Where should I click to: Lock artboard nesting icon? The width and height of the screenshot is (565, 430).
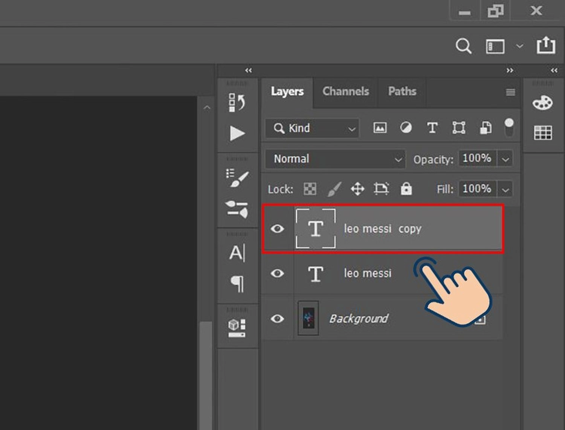click(x=381, y=188)
